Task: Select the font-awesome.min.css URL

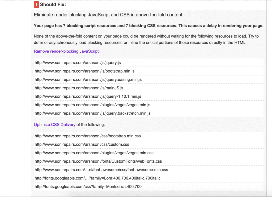Action: pyautogui.click(x=101, y=170)
